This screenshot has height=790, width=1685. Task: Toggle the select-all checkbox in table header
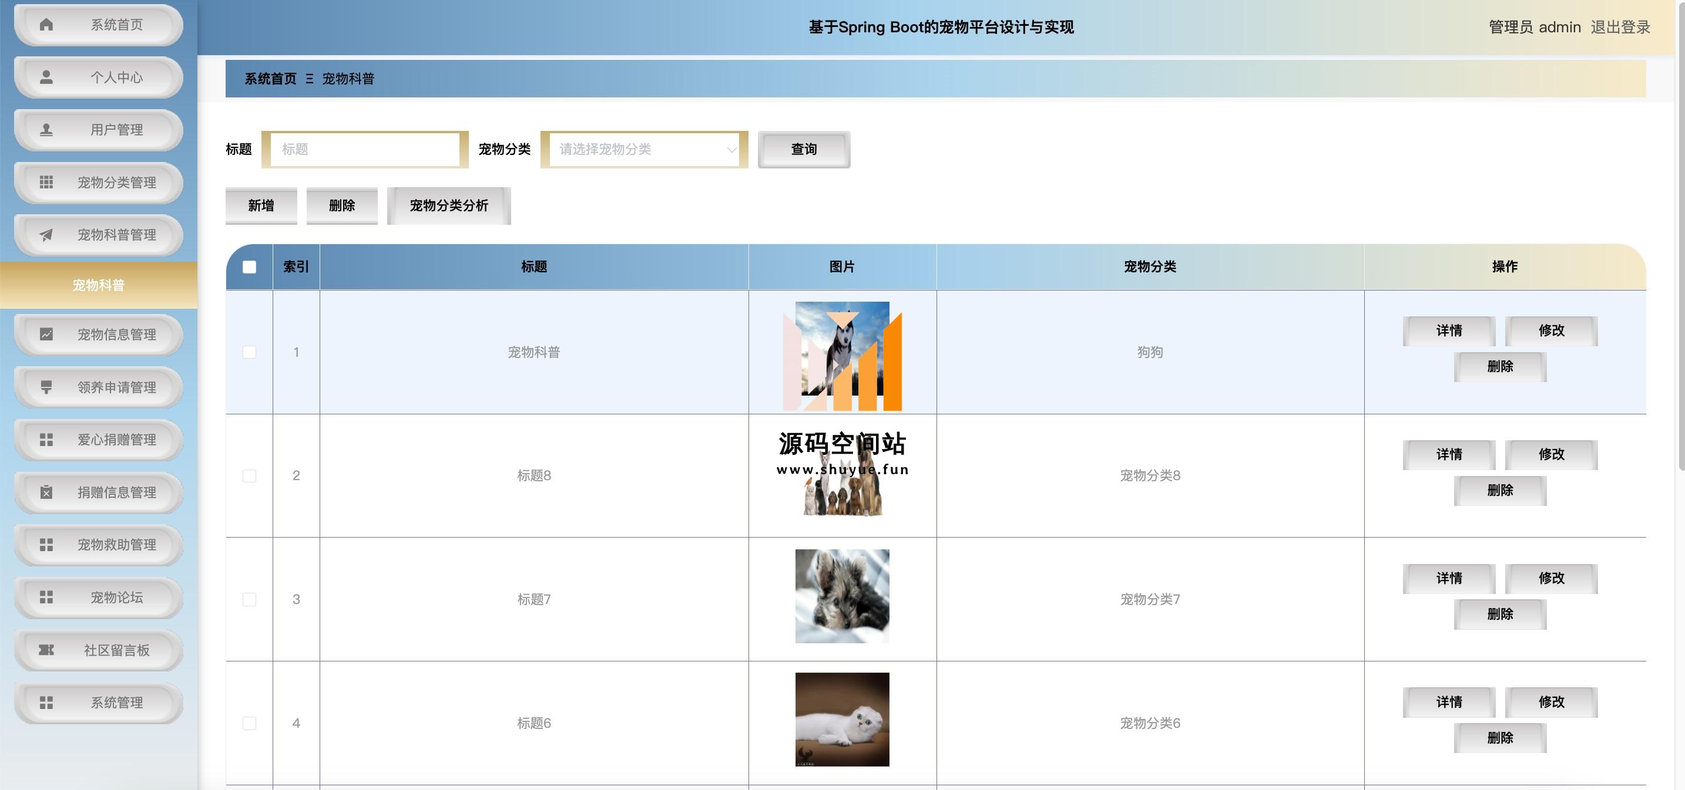pos(249,266)
